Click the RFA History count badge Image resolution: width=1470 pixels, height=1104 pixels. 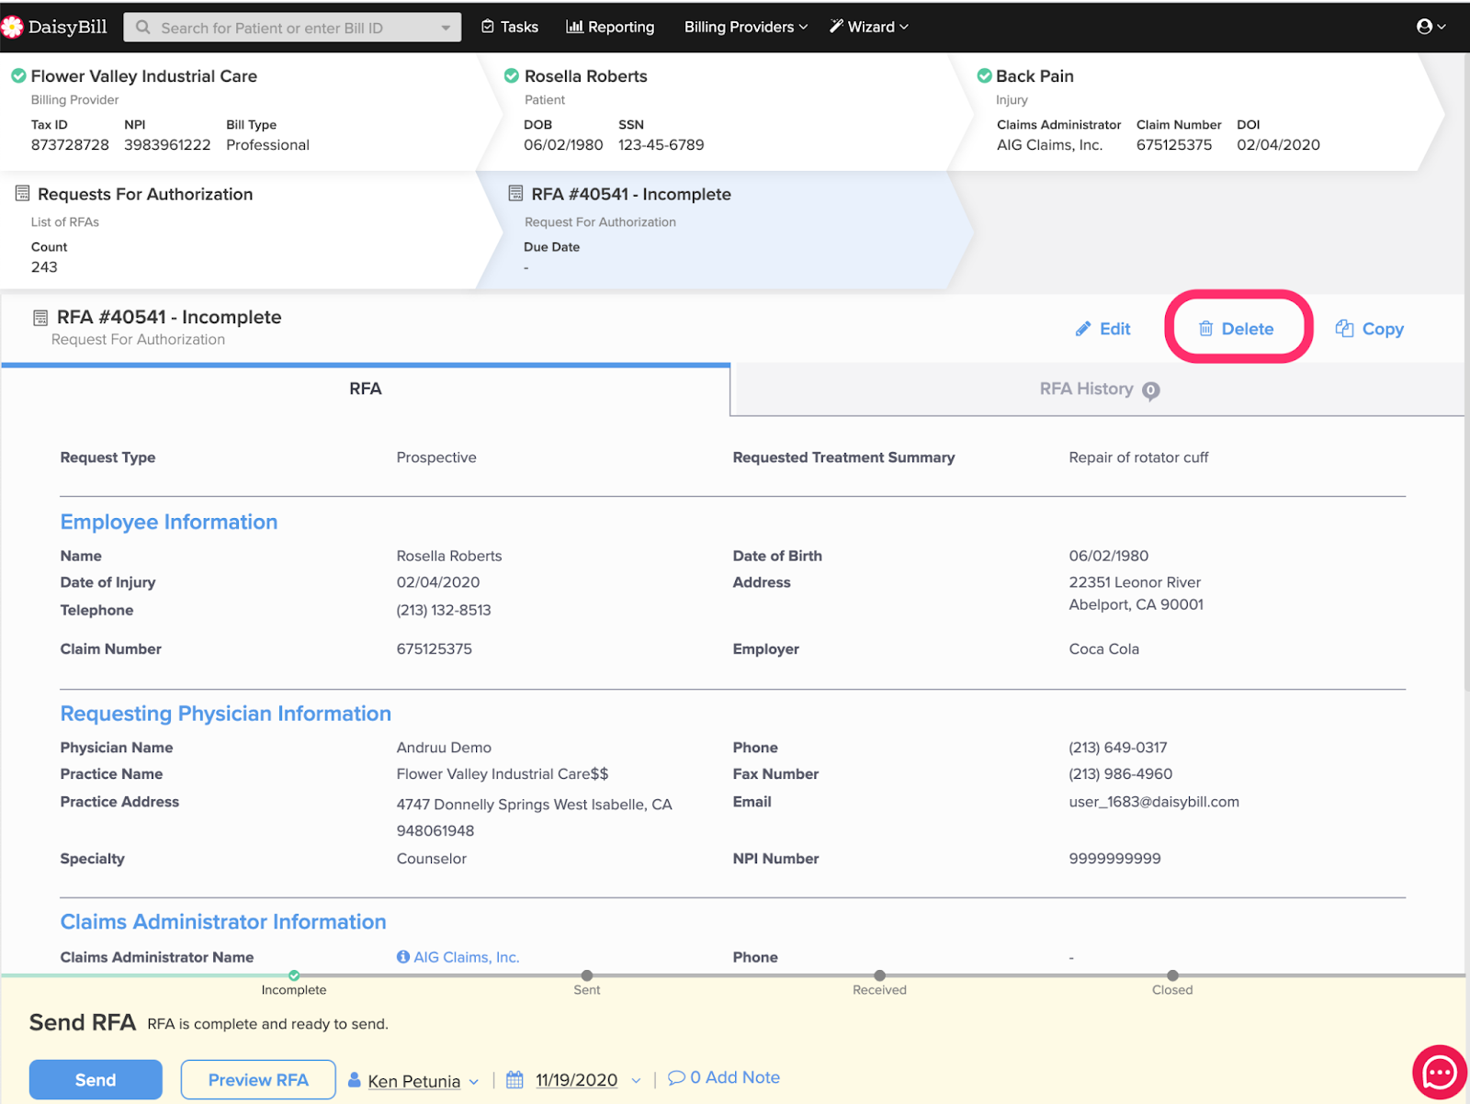(1150, 390)
